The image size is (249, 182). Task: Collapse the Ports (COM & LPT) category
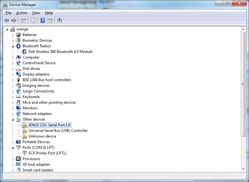(x=13, y=148)
